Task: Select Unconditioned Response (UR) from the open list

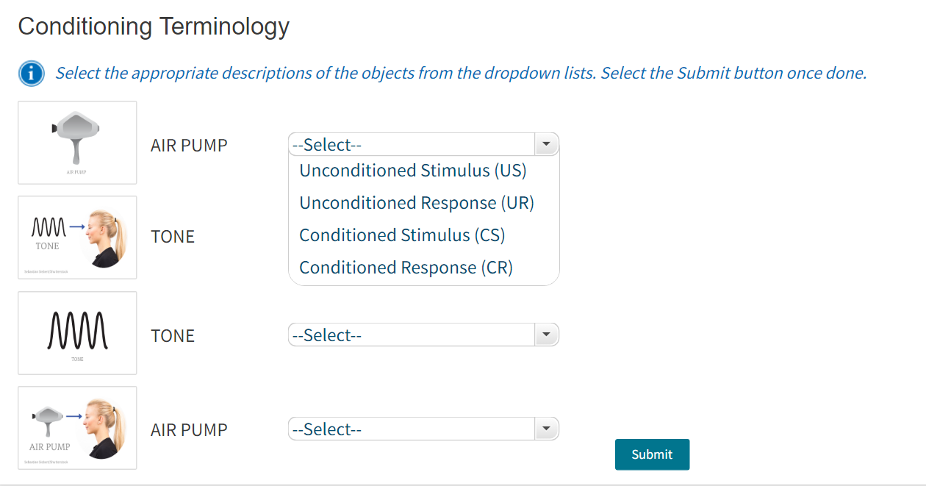Action: [417, 202]
